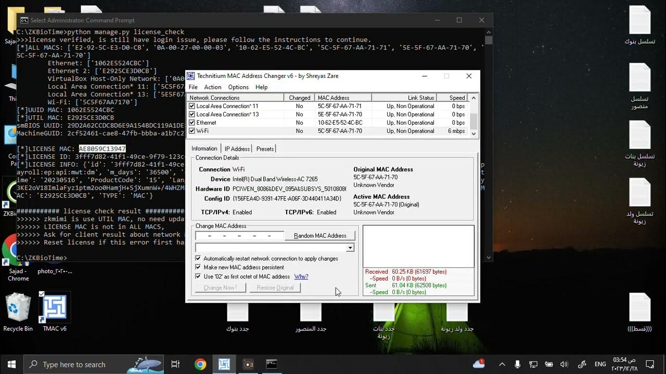
Task: Open the Why? link
Action: [301, 276]
